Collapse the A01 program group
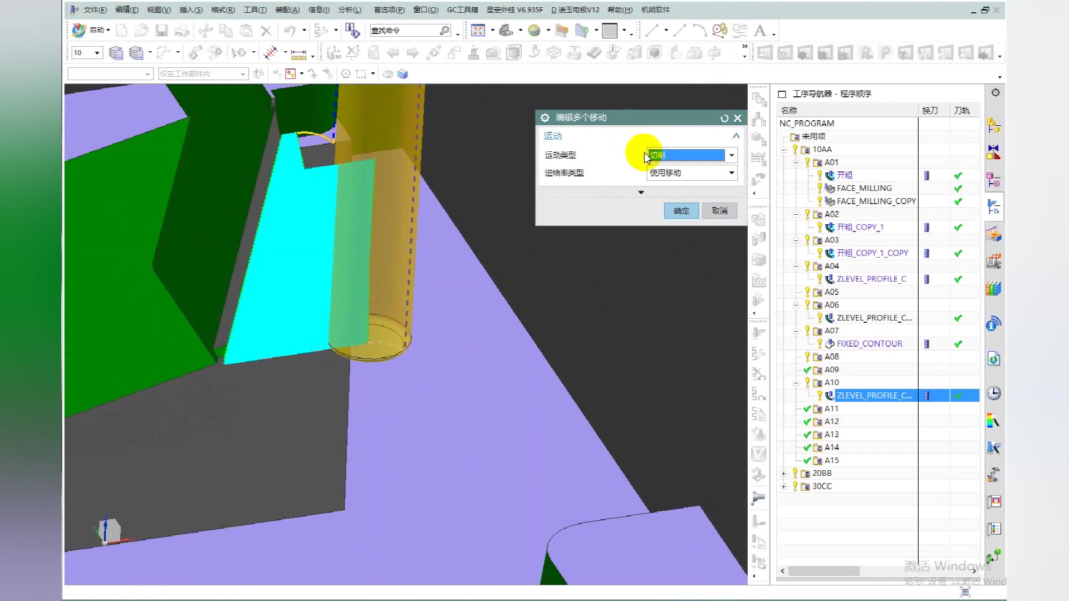The image size is (1069, 601). (796, 162)
